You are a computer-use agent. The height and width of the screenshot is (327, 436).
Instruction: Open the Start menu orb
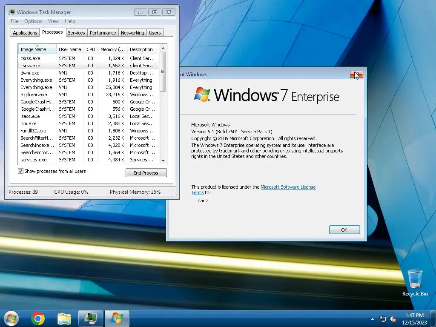(x=11, y=318)
